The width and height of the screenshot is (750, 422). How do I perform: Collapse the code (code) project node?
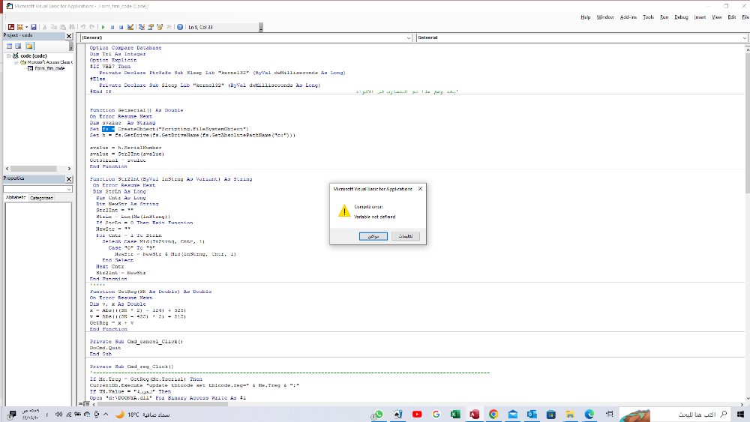(8, 56)
